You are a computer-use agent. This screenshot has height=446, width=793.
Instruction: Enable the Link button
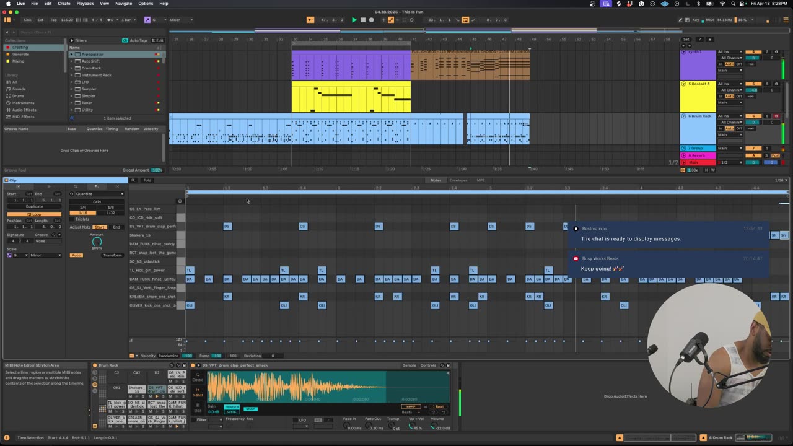(27, 20)
